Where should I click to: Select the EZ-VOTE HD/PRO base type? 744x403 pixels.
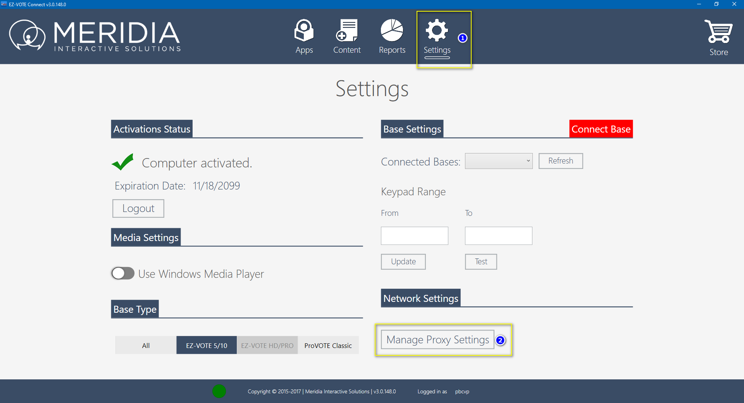(267, 345)
